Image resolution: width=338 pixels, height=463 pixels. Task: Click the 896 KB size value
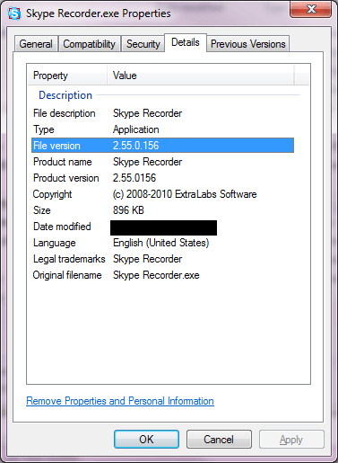click(x=128, y=210)
